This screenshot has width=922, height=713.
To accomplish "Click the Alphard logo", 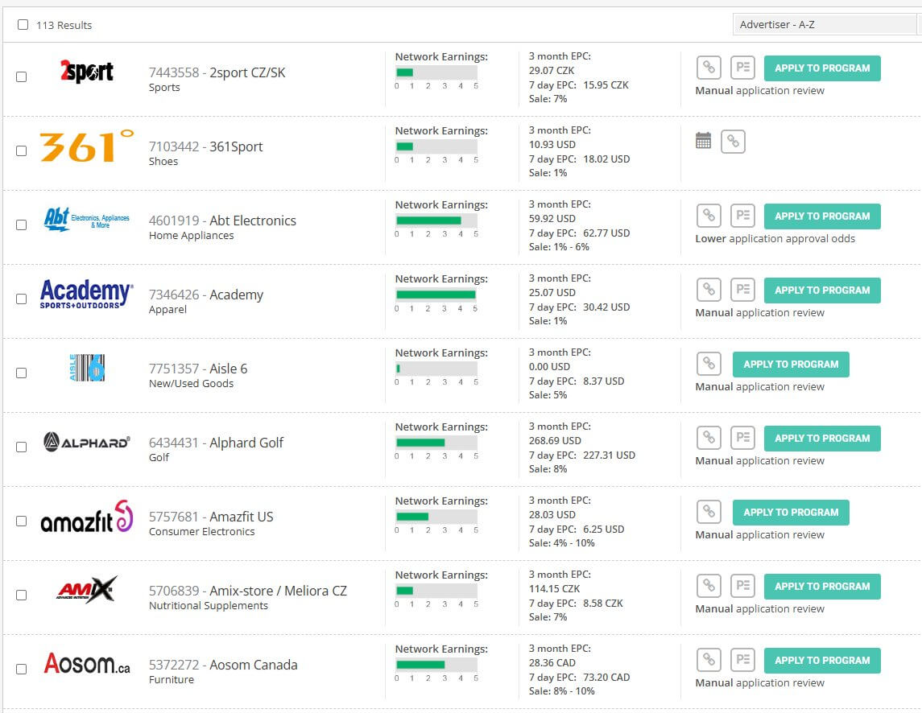I will (x=86, y=442).
